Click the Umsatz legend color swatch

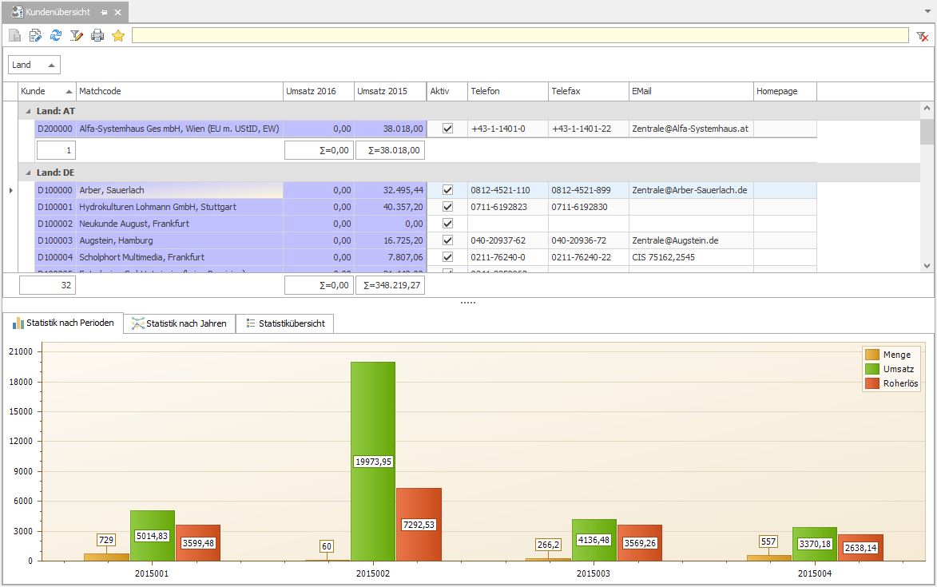[x=872, y=369]
